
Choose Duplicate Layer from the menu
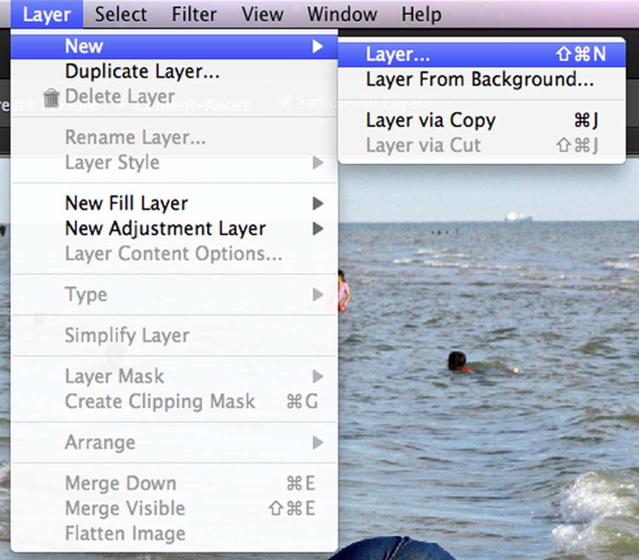(142, 71)
